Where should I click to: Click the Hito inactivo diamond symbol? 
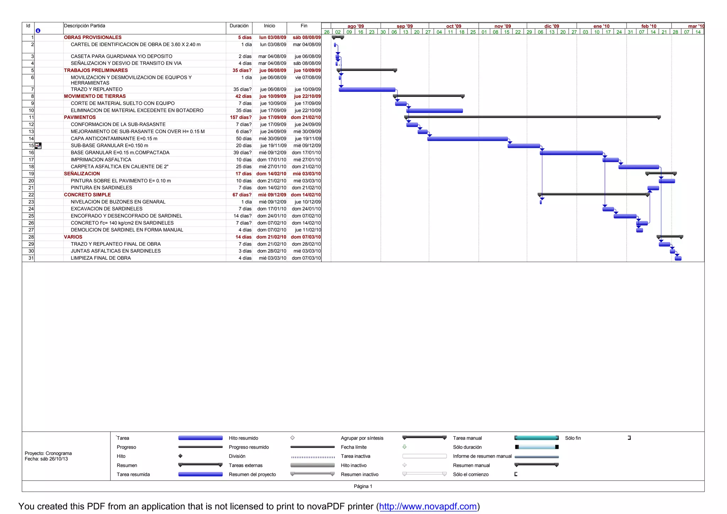[x=404, y=465]
